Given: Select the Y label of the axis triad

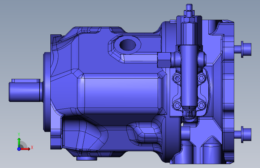Looking at the screenshot, I should click(x=19, y=135).
